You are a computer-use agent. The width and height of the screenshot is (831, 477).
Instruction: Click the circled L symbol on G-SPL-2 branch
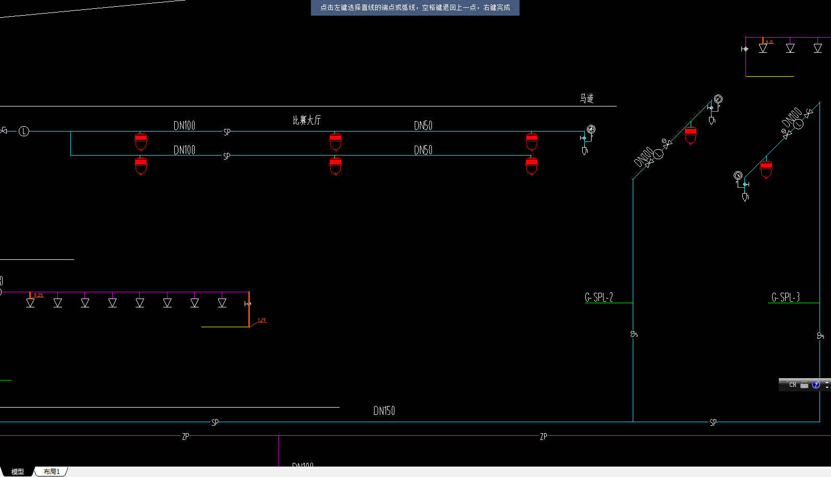(x=658, y=154)
